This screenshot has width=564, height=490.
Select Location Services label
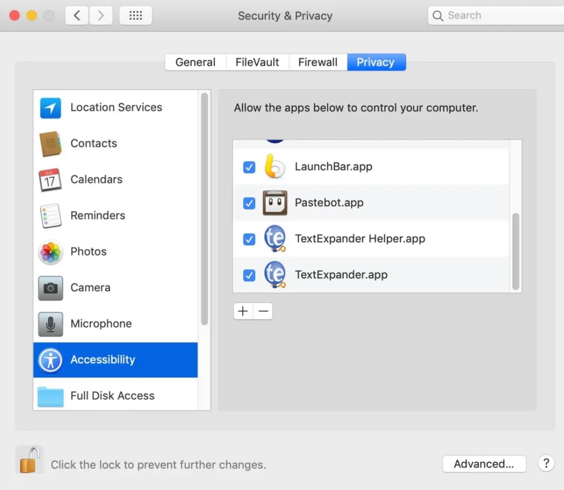(116, 108)
